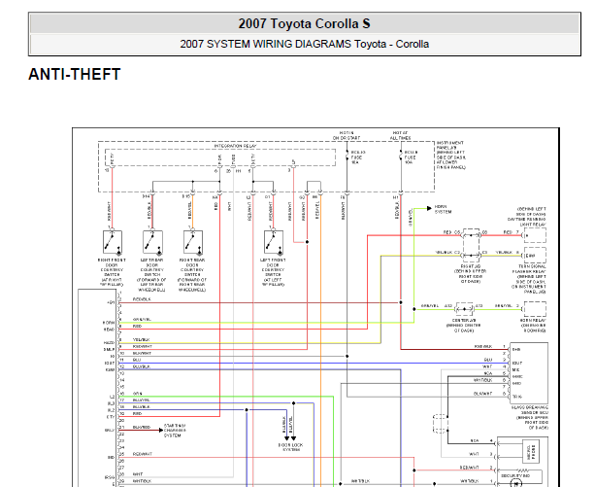Click the arrowhead pointing to the starting/charging system
The width and height of the screenshot is (595, 487).
click(161, 430)
